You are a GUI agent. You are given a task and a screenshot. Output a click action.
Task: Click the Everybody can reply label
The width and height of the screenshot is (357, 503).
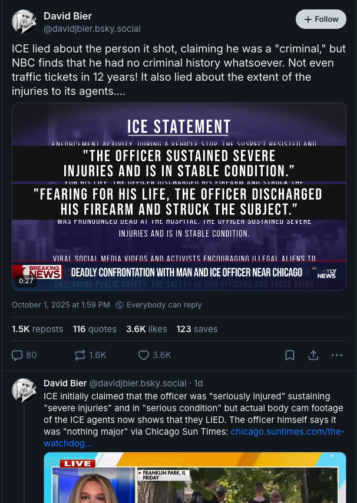pos(164,305)
